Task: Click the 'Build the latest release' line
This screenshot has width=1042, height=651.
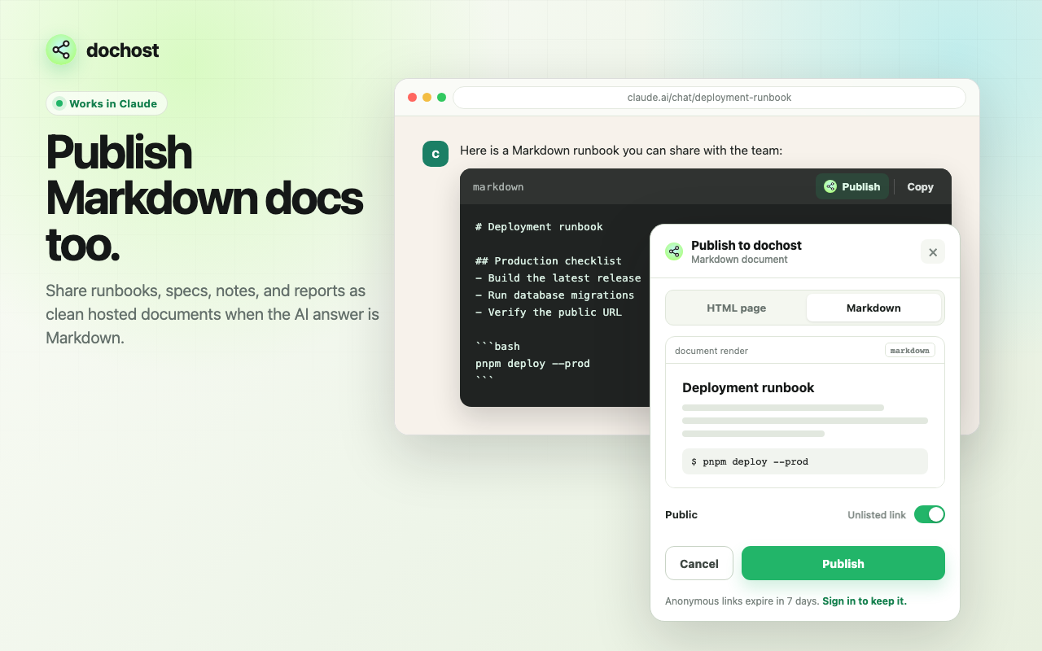Action: click(558, 277)
